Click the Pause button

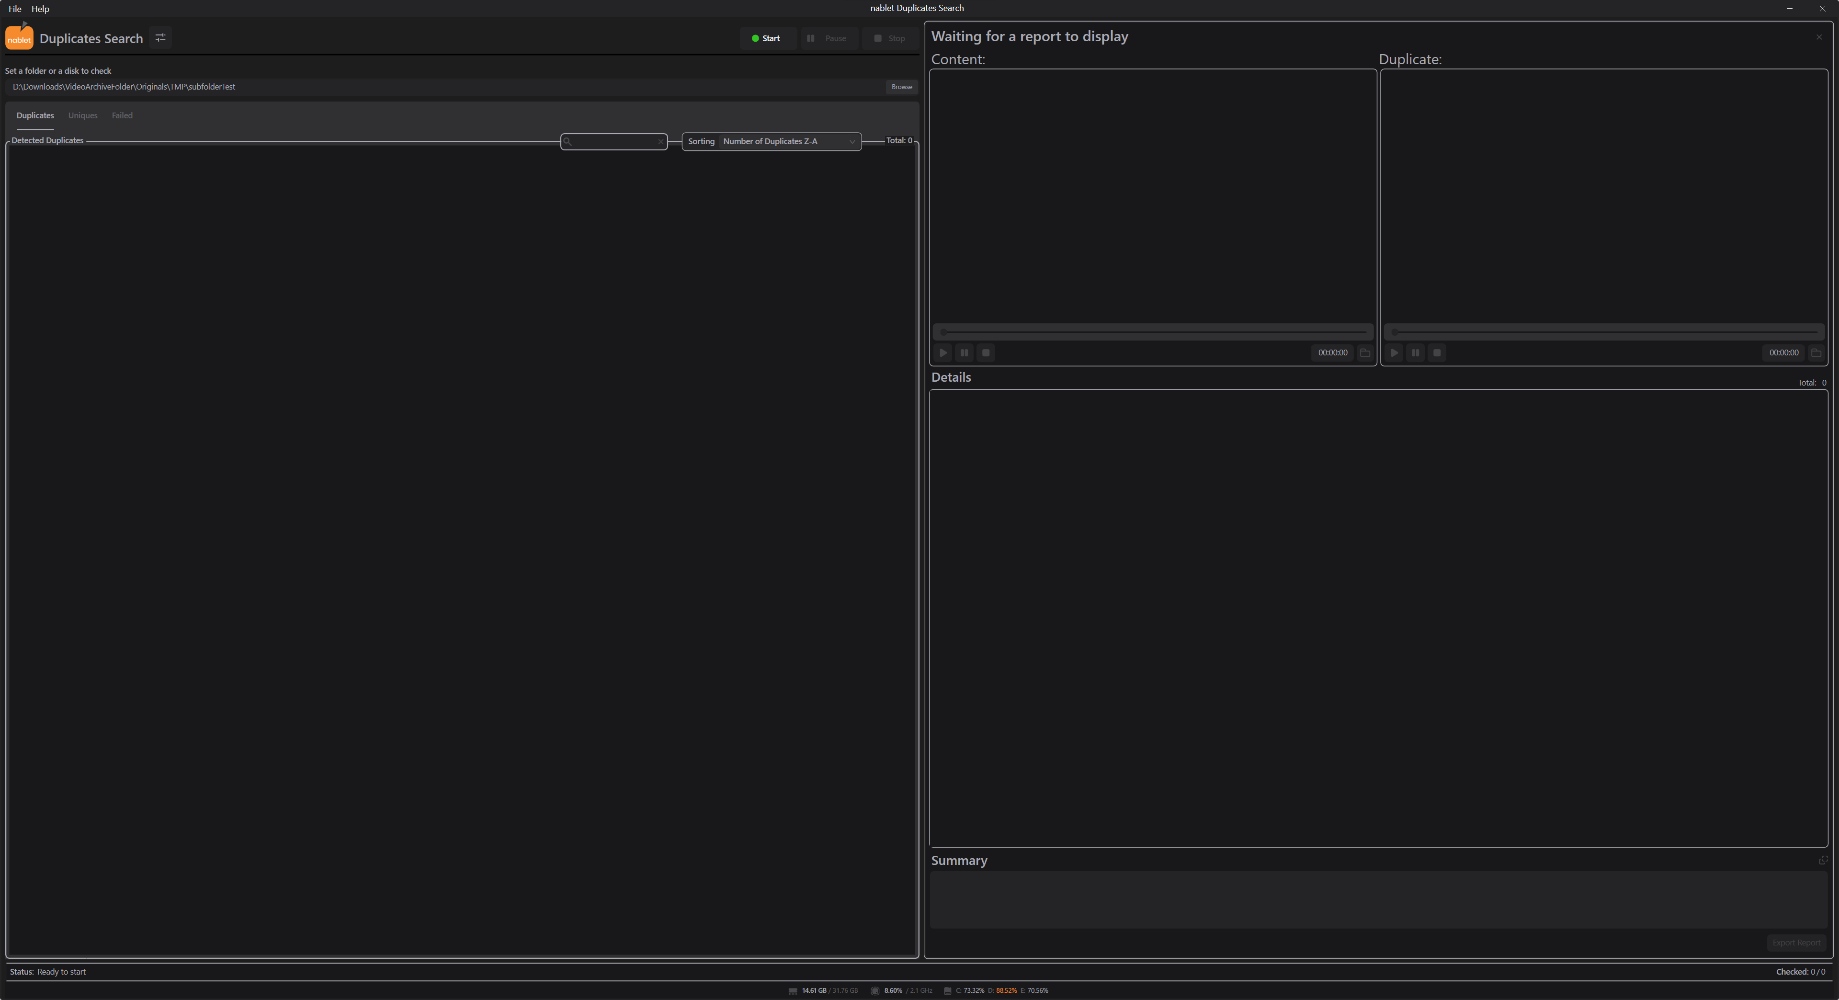[829, 38]
